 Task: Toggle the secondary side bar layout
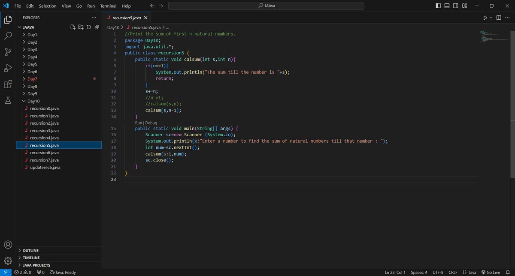[456, 6]
